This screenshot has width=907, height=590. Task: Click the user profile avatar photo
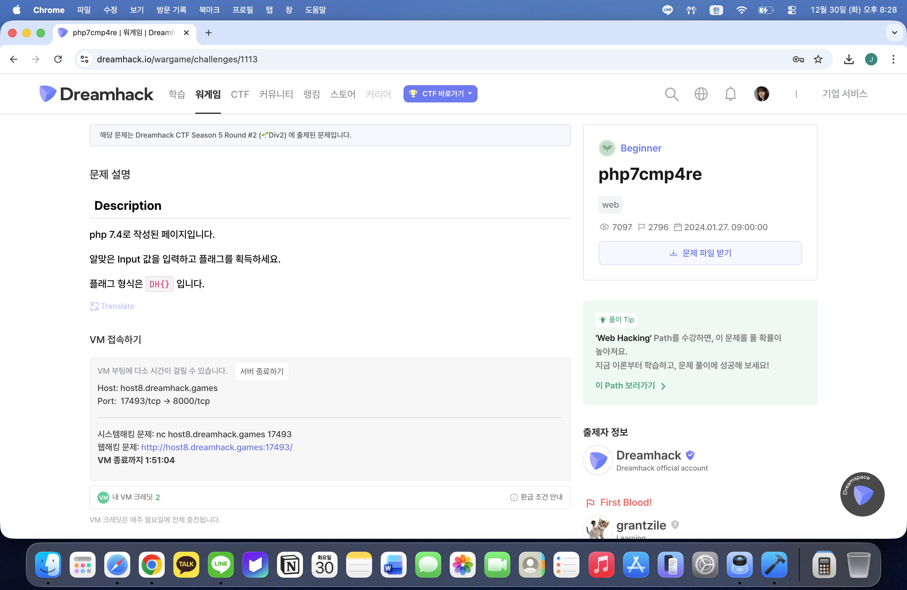[761, 94]
